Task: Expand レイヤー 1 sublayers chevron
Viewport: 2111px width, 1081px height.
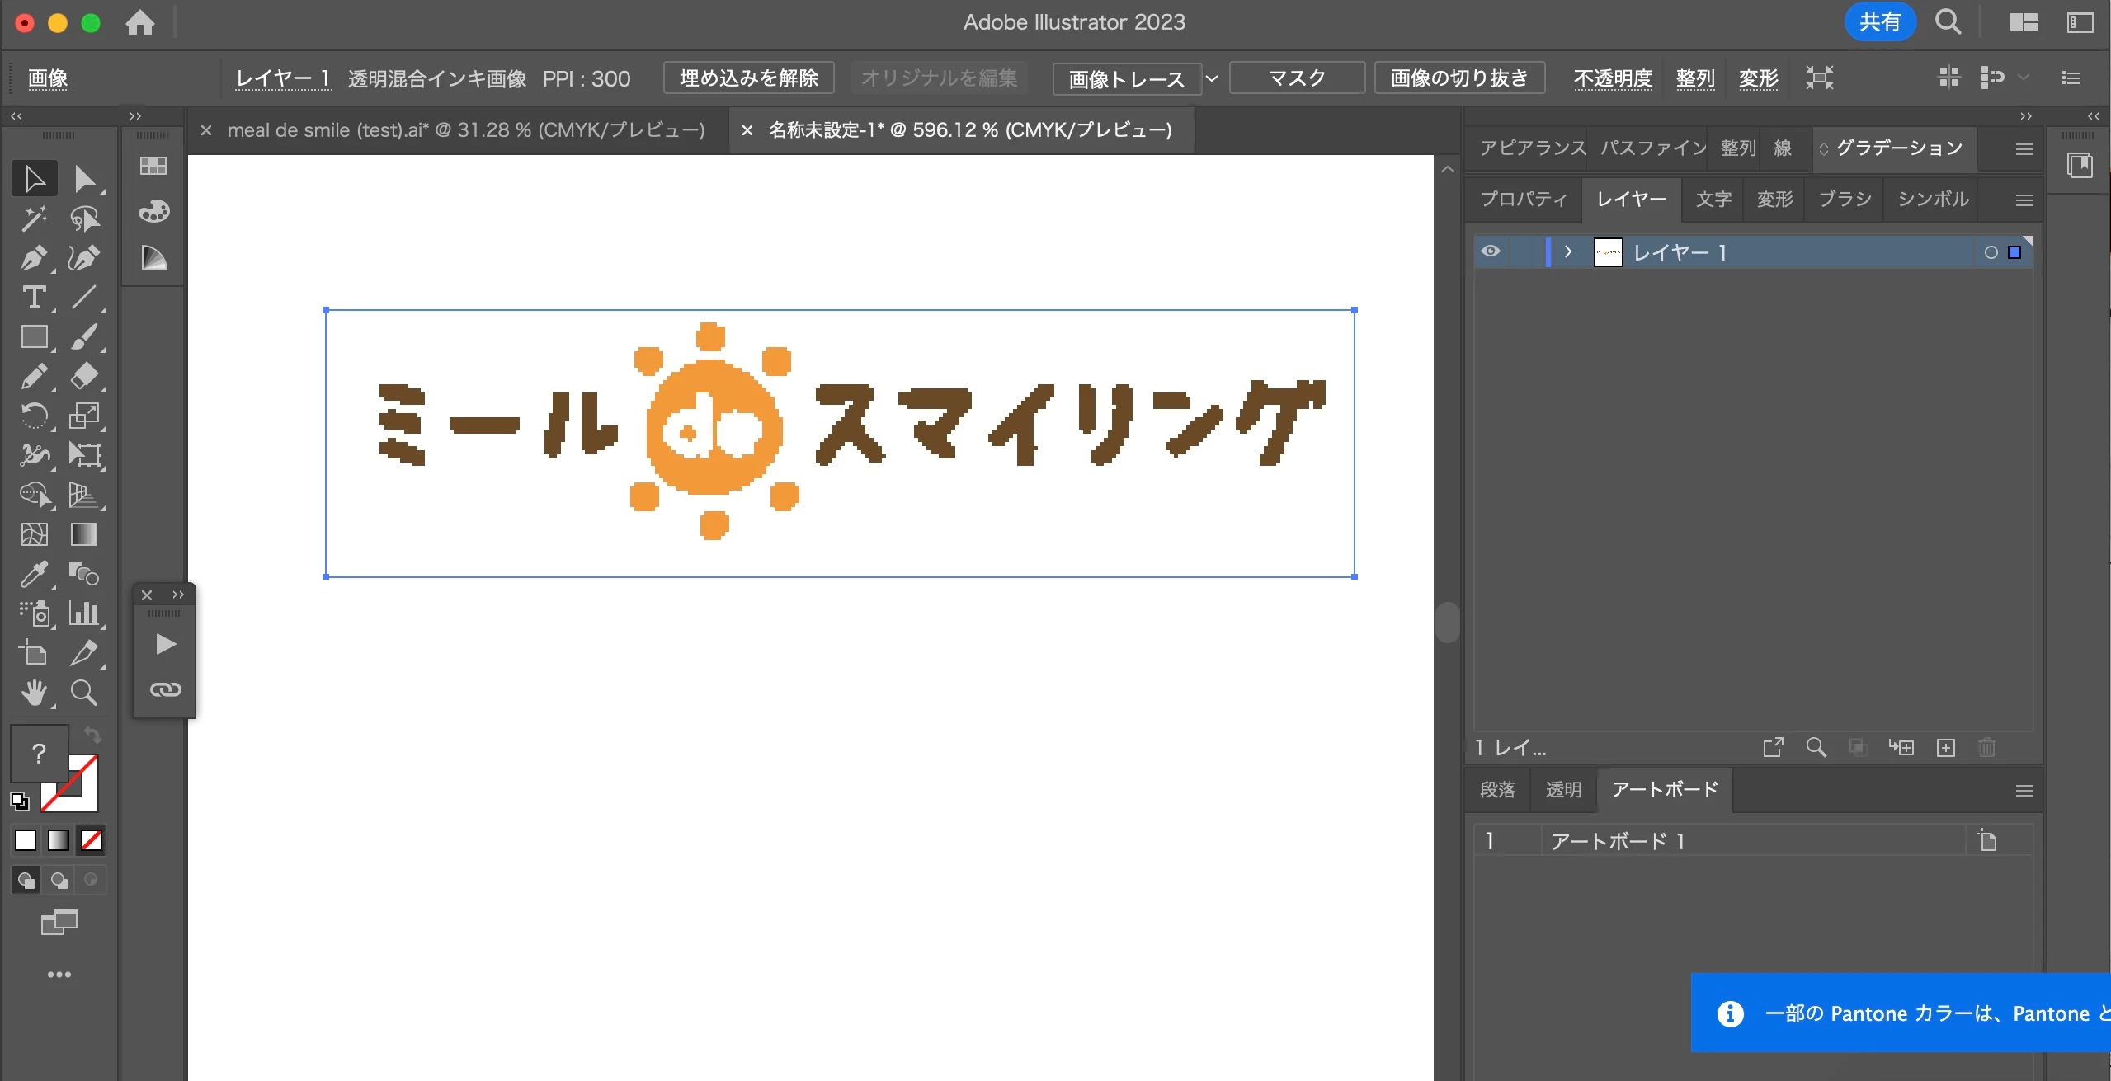Action: coord(1568,252)
